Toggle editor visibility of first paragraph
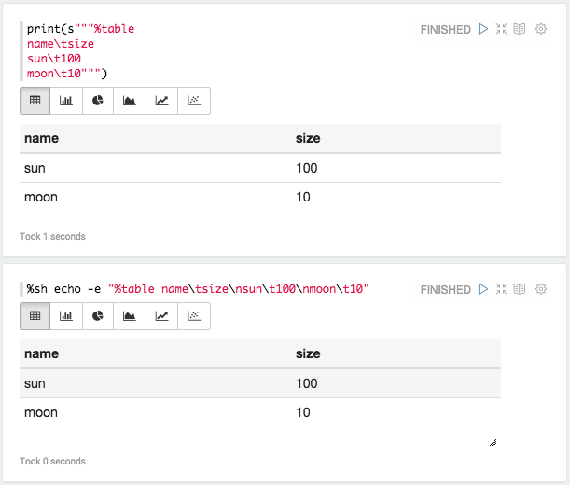 502,29
